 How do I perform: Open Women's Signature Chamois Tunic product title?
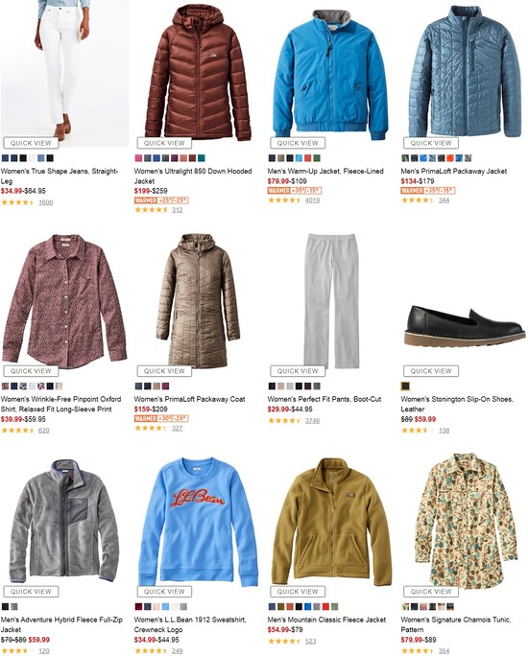[456, 624]
